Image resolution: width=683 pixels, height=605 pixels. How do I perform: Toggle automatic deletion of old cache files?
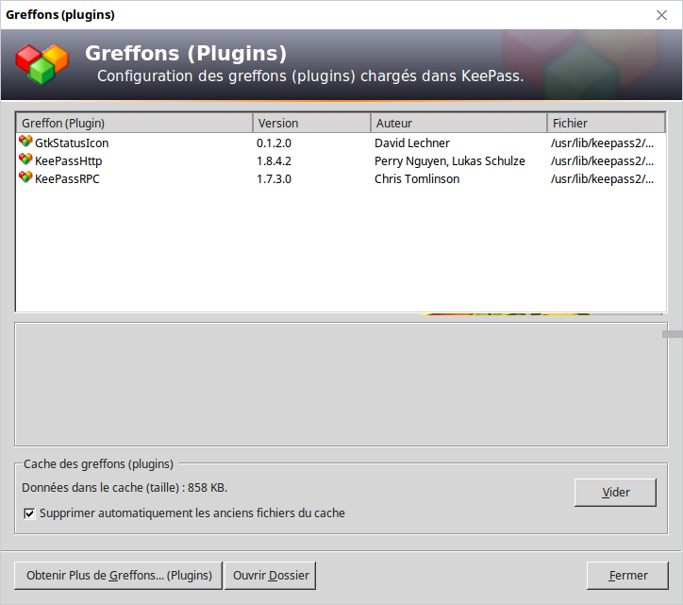tap(29, 513)
